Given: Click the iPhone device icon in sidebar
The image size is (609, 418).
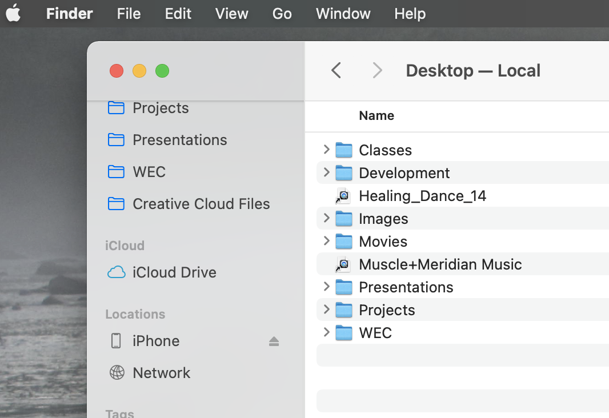Looking at the screenshot, I should [116, 341].
